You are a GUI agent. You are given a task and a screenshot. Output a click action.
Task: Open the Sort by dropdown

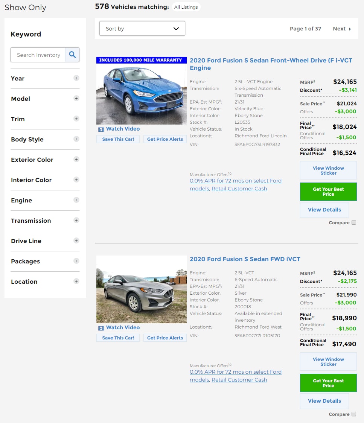click(x=142, y=28)
